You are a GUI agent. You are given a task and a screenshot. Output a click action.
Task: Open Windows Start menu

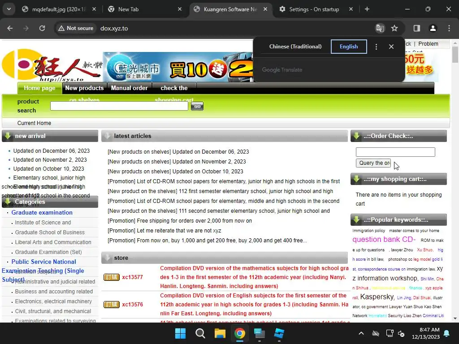point(180,333)
